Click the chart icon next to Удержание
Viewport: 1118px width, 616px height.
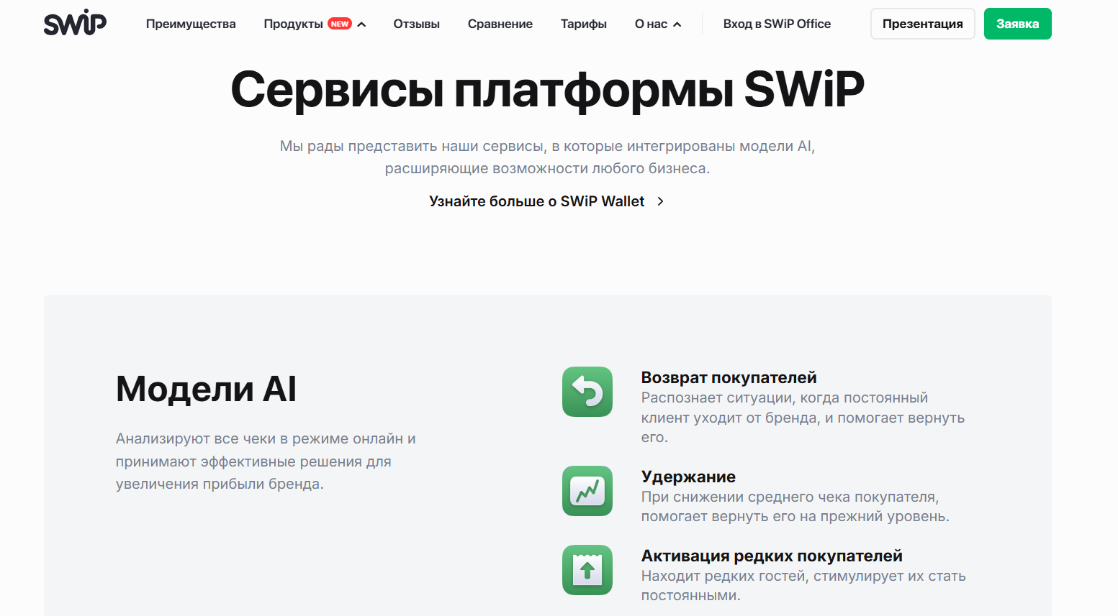coord(587,491)
